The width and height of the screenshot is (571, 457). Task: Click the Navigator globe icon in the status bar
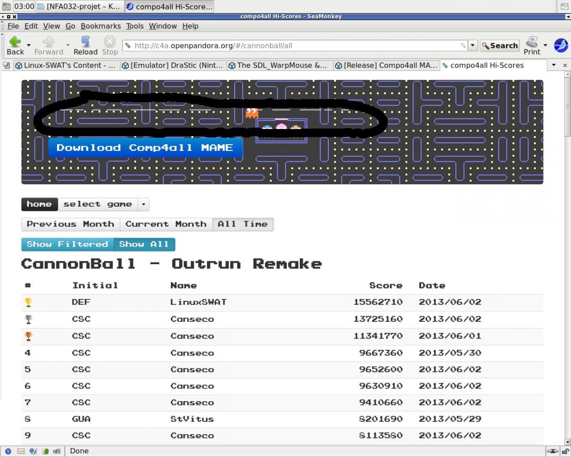9,451
